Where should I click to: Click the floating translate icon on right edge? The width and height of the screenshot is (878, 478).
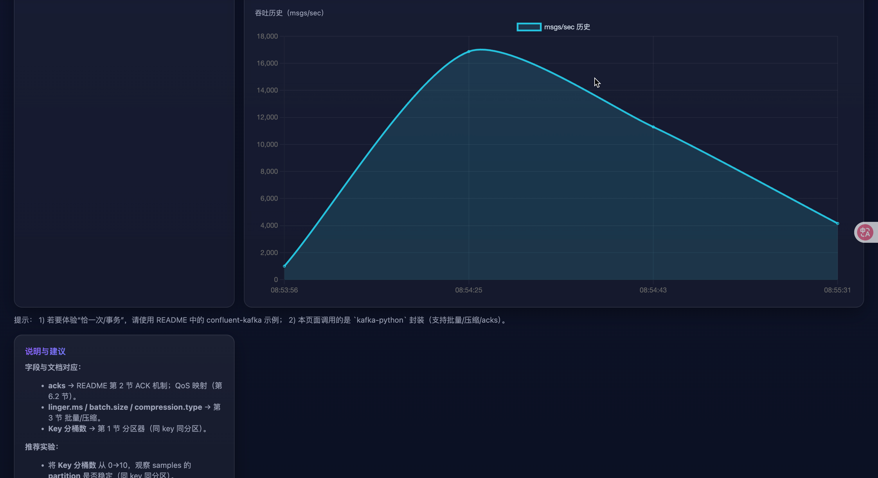click(865, 233)
